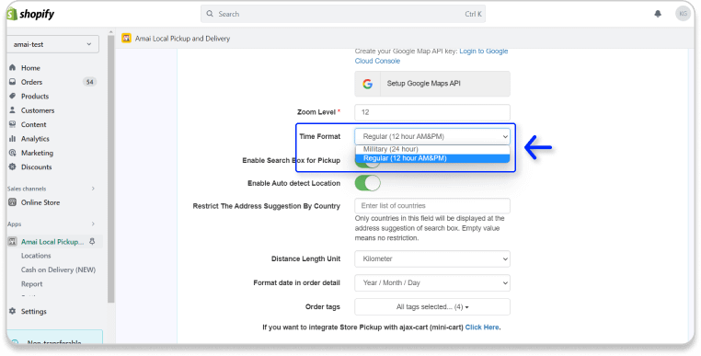Image resolution: width=701 pixels, height=356 pixels.
Task: Click the Zoom Level input field
Action: [432, 112]
